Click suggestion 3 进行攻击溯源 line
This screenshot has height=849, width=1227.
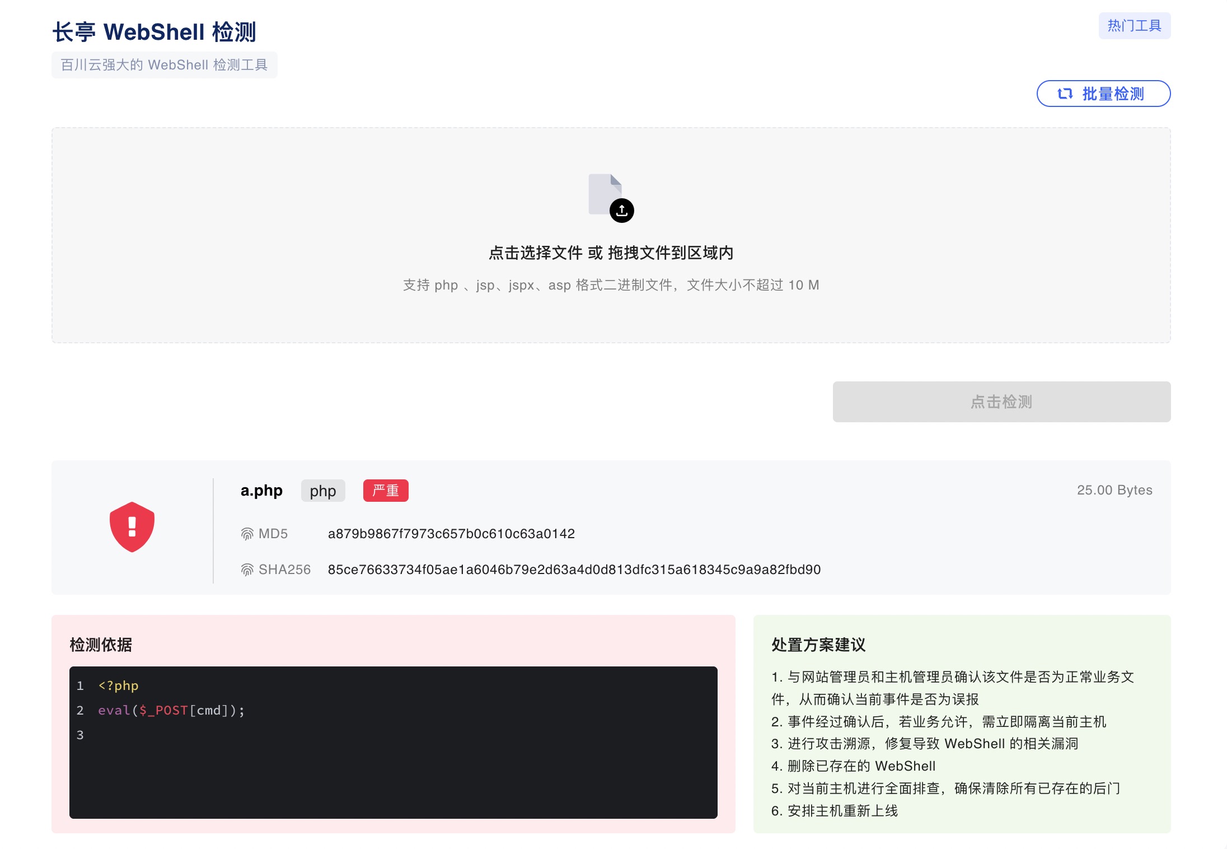coord(925,744)
